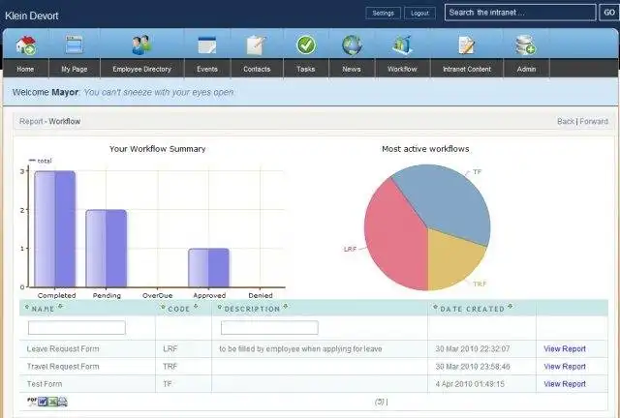Image resolution: width=620 pixels, height=418 pixels.
Task: View Report for Travel Request Form
Action: [565, 367]
